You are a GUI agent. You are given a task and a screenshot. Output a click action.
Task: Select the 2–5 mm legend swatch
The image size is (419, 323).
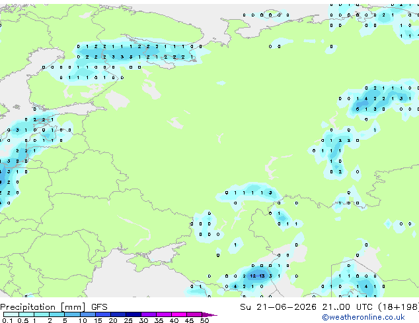(x=57, y=314)
